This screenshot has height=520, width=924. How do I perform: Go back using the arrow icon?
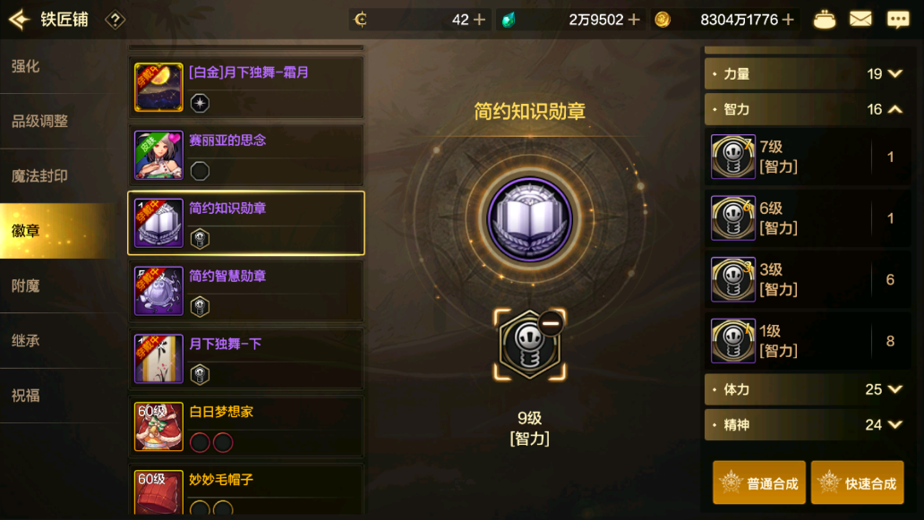(20, 20)
